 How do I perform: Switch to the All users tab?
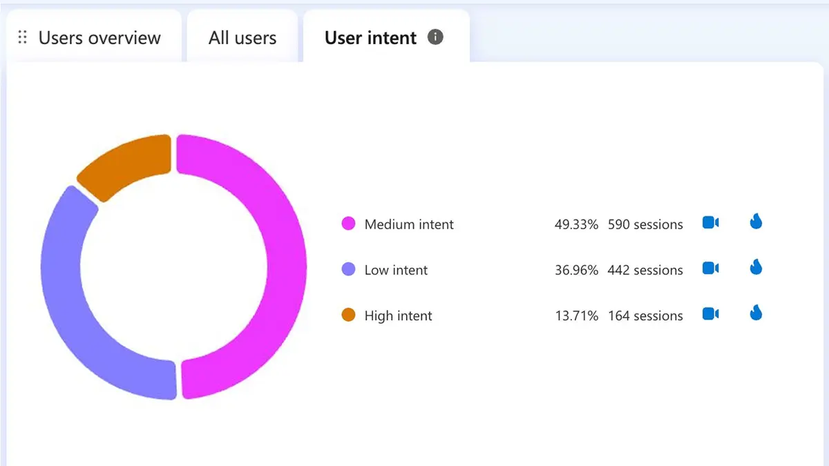[242, 37]
